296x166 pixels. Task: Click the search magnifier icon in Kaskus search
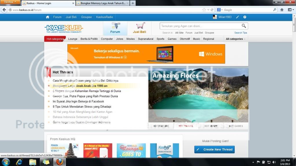244,26
